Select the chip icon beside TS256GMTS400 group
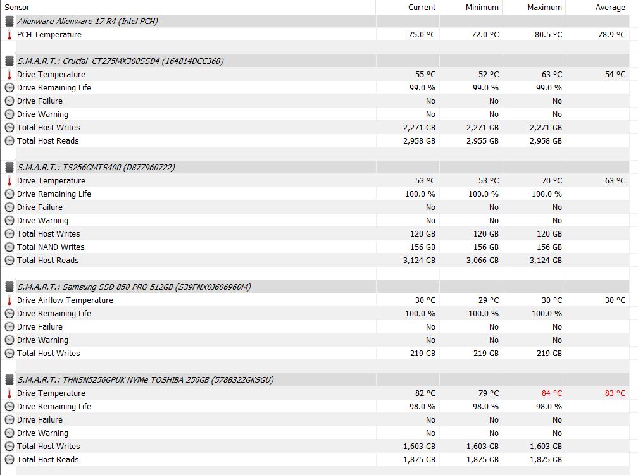638x475 pixels. (x=9, y=167)
